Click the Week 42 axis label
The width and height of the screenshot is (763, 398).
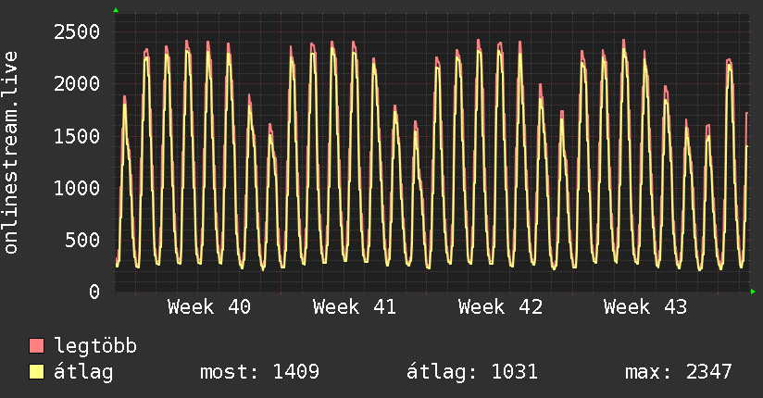coord(500,307)
